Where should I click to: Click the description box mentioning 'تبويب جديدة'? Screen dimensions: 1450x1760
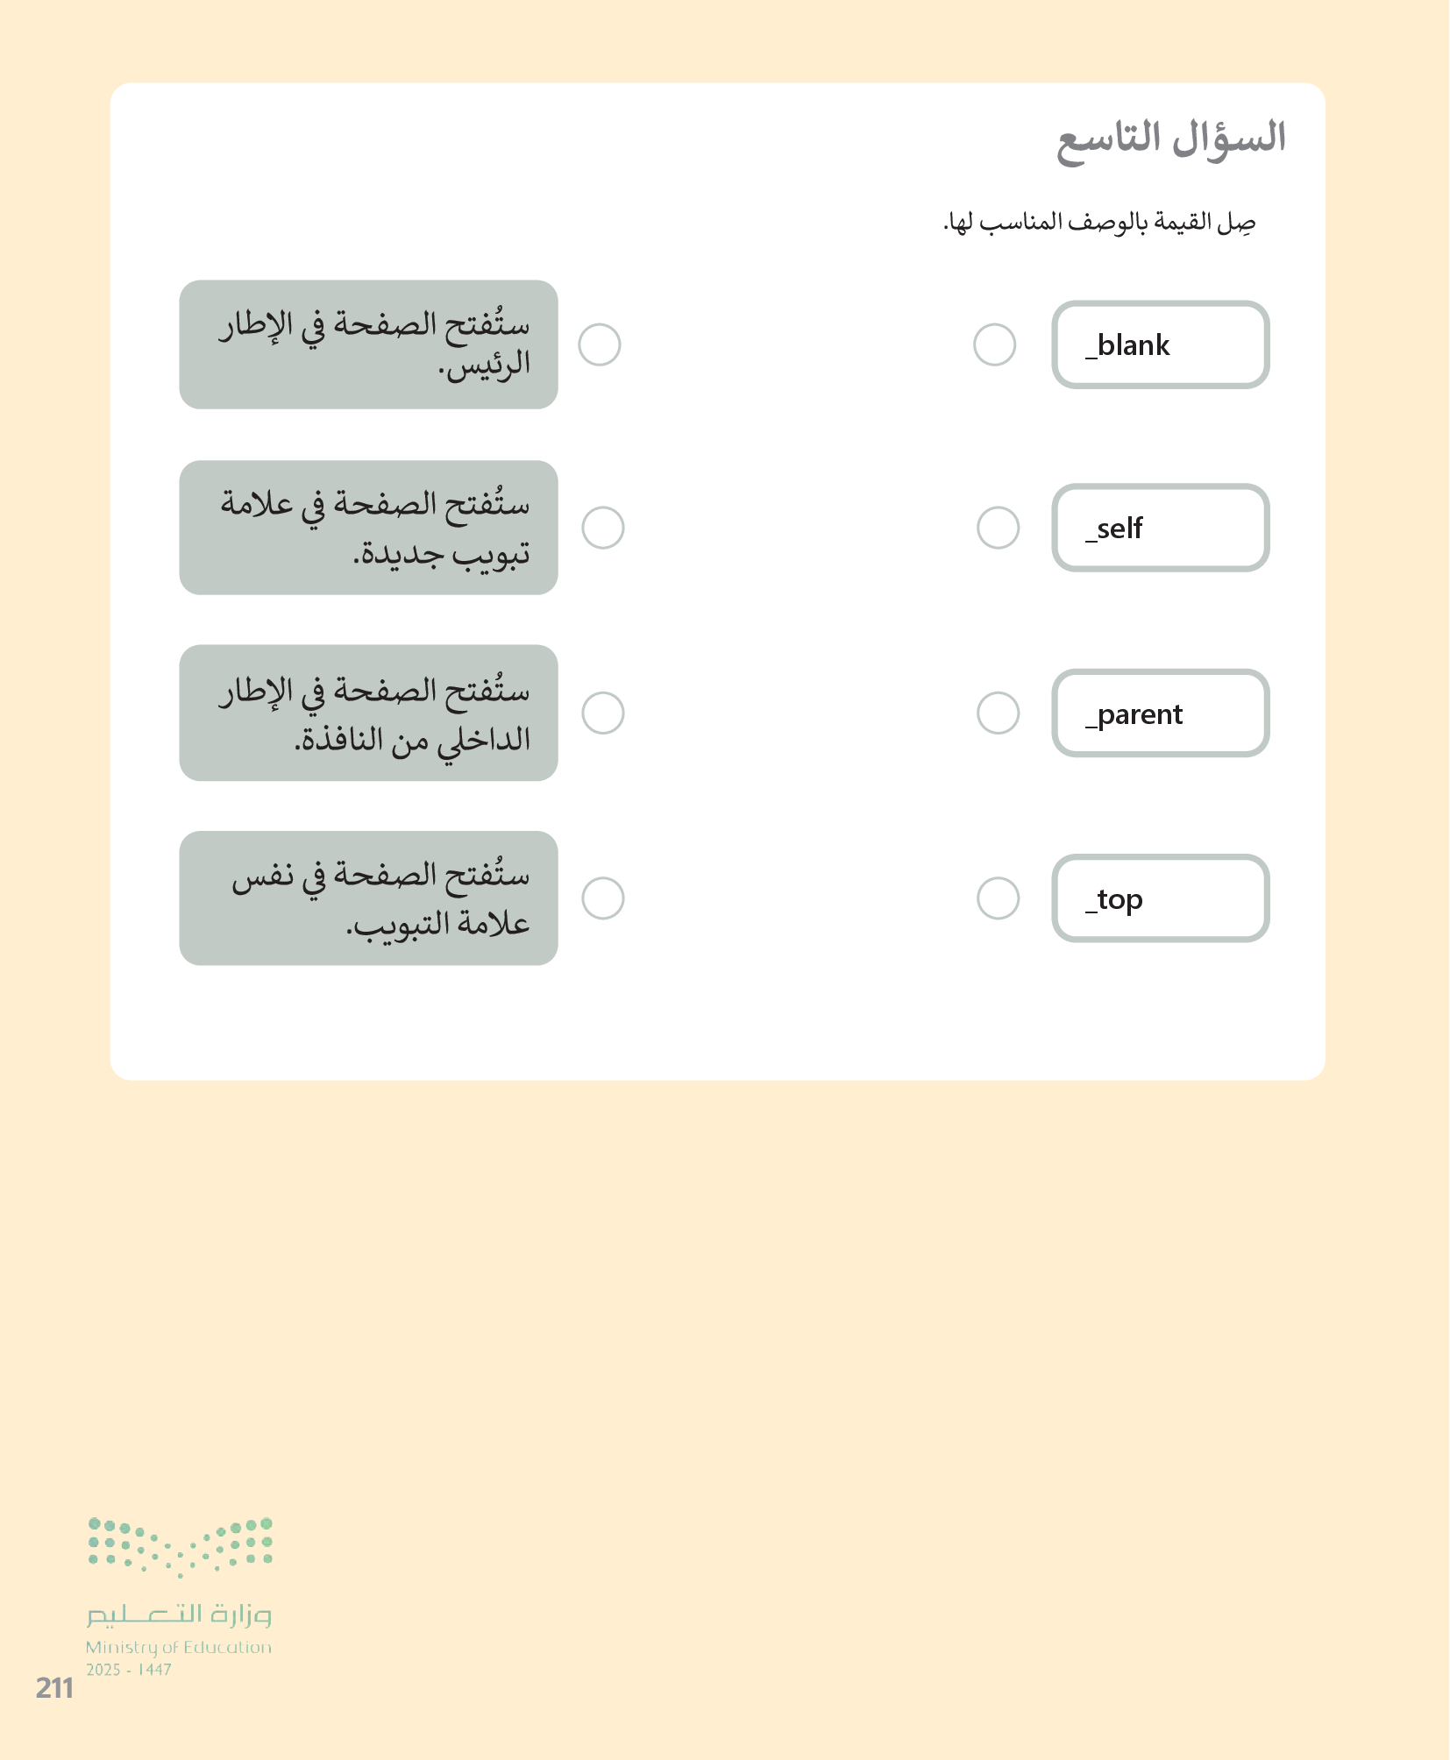click(x=368, y=528)
